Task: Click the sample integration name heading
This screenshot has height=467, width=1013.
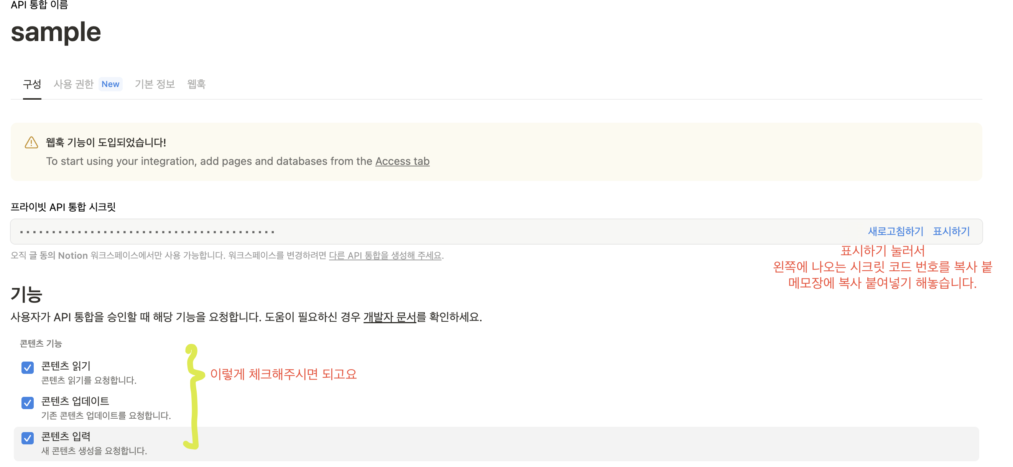Action: click(56, 32)
